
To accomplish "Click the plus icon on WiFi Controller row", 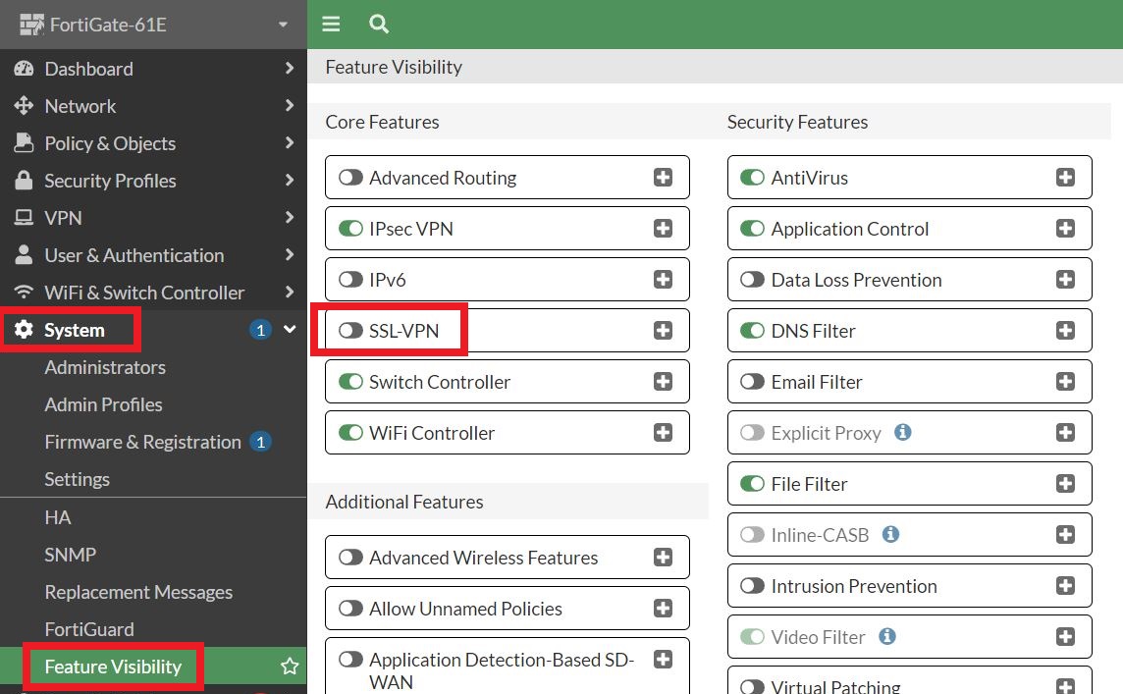I will 663,433.
